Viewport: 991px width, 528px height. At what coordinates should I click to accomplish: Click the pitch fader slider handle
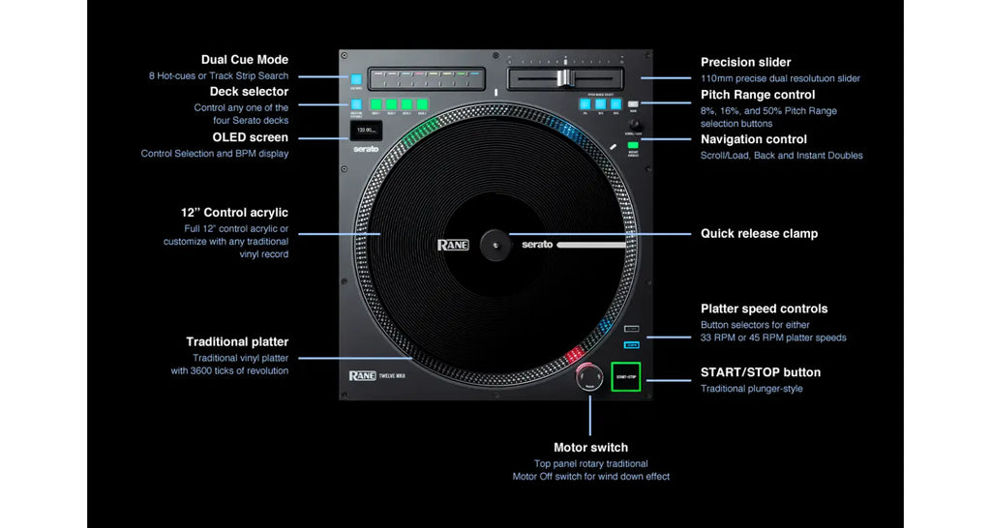click(x=564, y=77)
